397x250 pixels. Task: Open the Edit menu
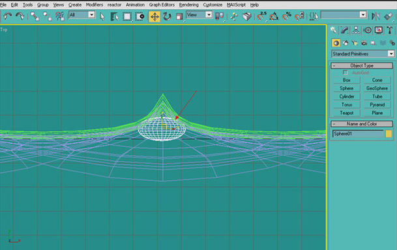(14, 5)
